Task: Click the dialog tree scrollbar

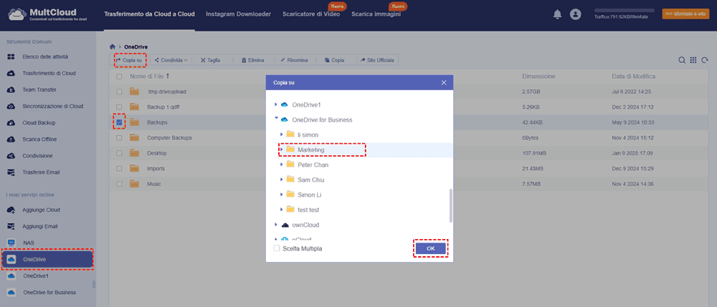Action: pyautogui.click(x=451, y=205)
